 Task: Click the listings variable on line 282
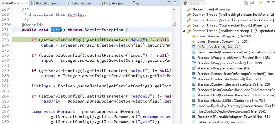click(x=41, y=86)
